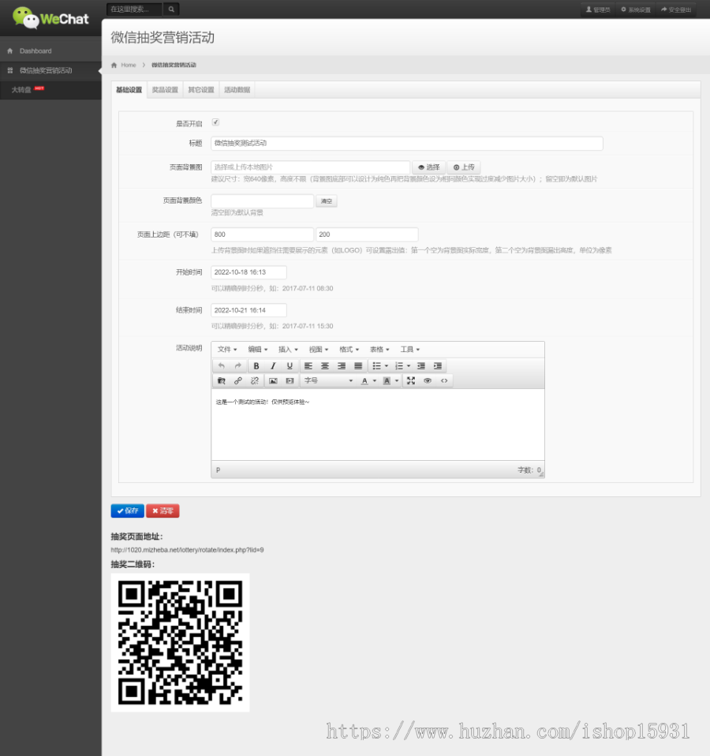The width and height of the screenshot is (710, 756).
Task: Switch to the 奖品设置 tab
Action: click(165, 90)
